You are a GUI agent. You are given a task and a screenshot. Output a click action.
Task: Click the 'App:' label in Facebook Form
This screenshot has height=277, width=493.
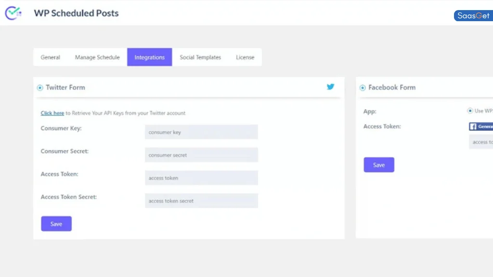[370, 112]
